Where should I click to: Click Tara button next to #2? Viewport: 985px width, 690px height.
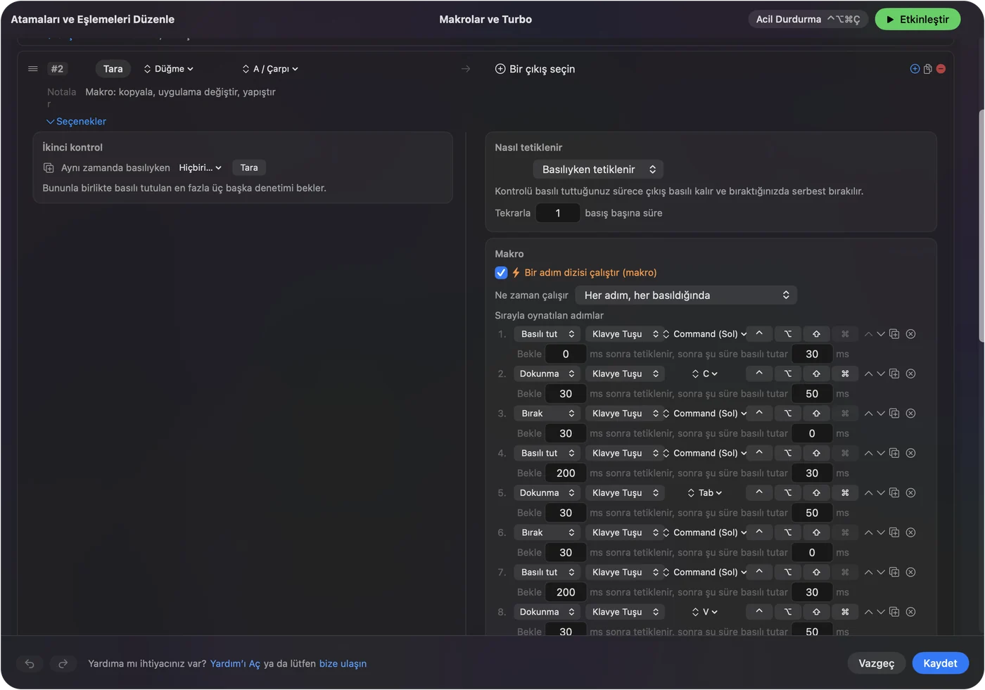coord(113,69)
